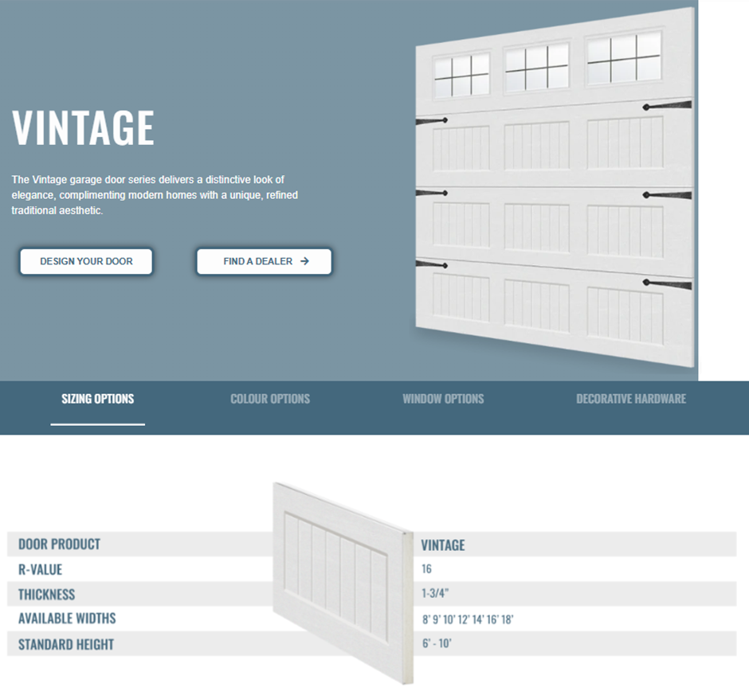This screenshot has height=691, width=749.
Task: Select the Available Widths row label
Action: coord(67,619)
